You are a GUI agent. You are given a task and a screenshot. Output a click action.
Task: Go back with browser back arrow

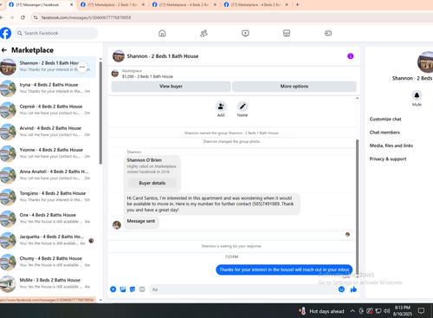tap(2, 17)
